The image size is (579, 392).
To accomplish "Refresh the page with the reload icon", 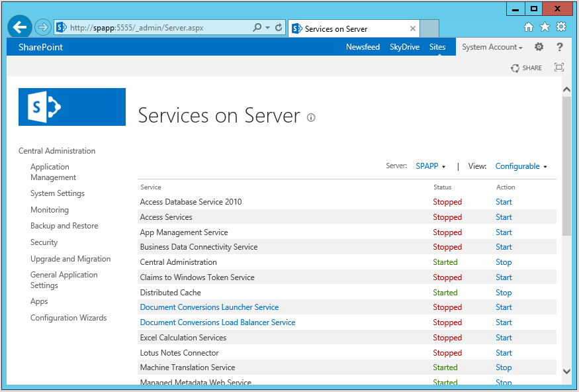I will click(x=279, y=27).
